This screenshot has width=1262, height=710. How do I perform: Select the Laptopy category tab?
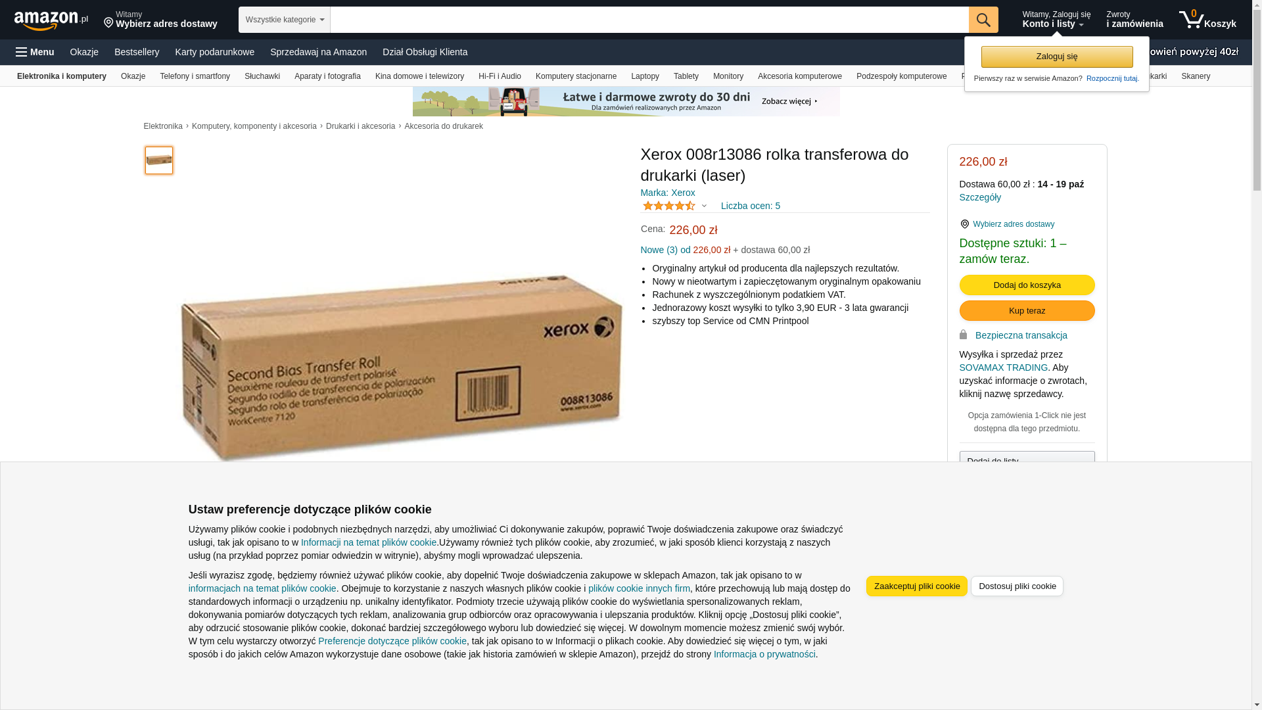645,76
